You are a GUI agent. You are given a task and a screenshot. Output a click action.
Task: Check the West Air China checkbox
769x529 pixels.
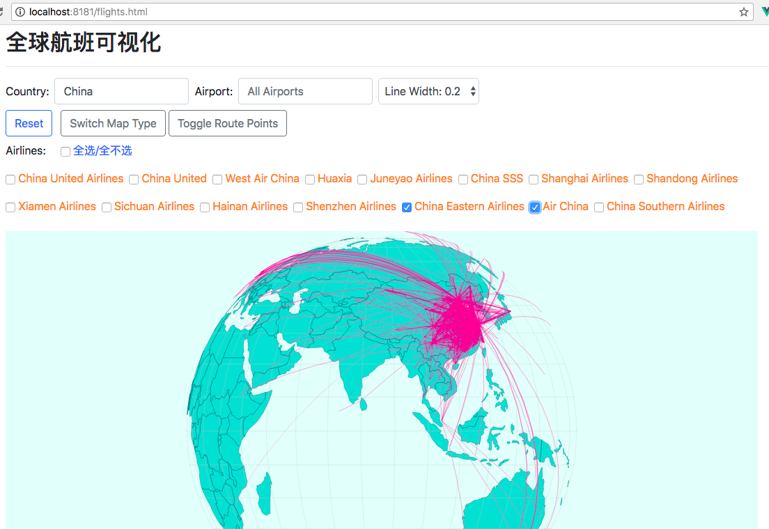pos(217,180)
